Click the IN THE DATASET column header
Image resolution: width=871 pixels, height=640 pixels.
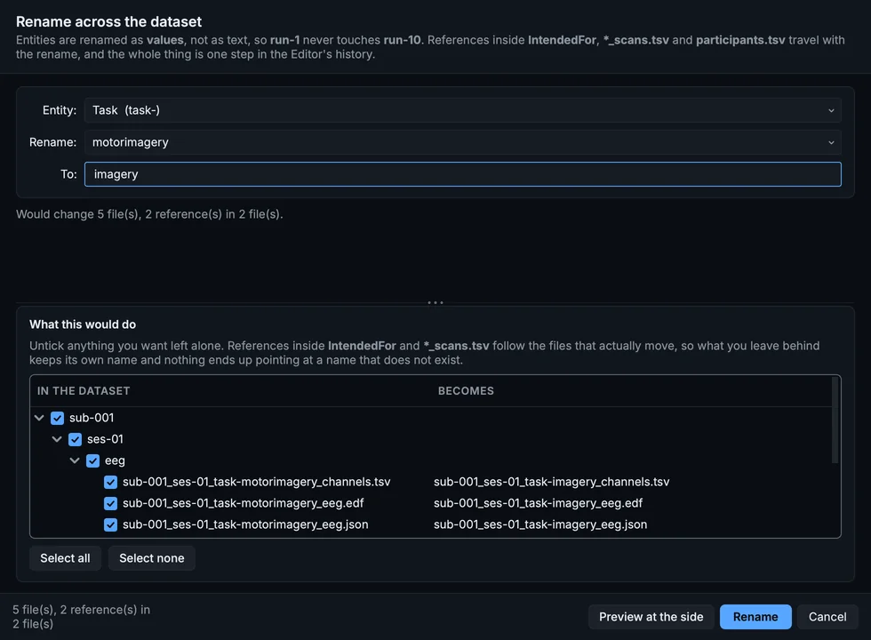pos(84,391)
